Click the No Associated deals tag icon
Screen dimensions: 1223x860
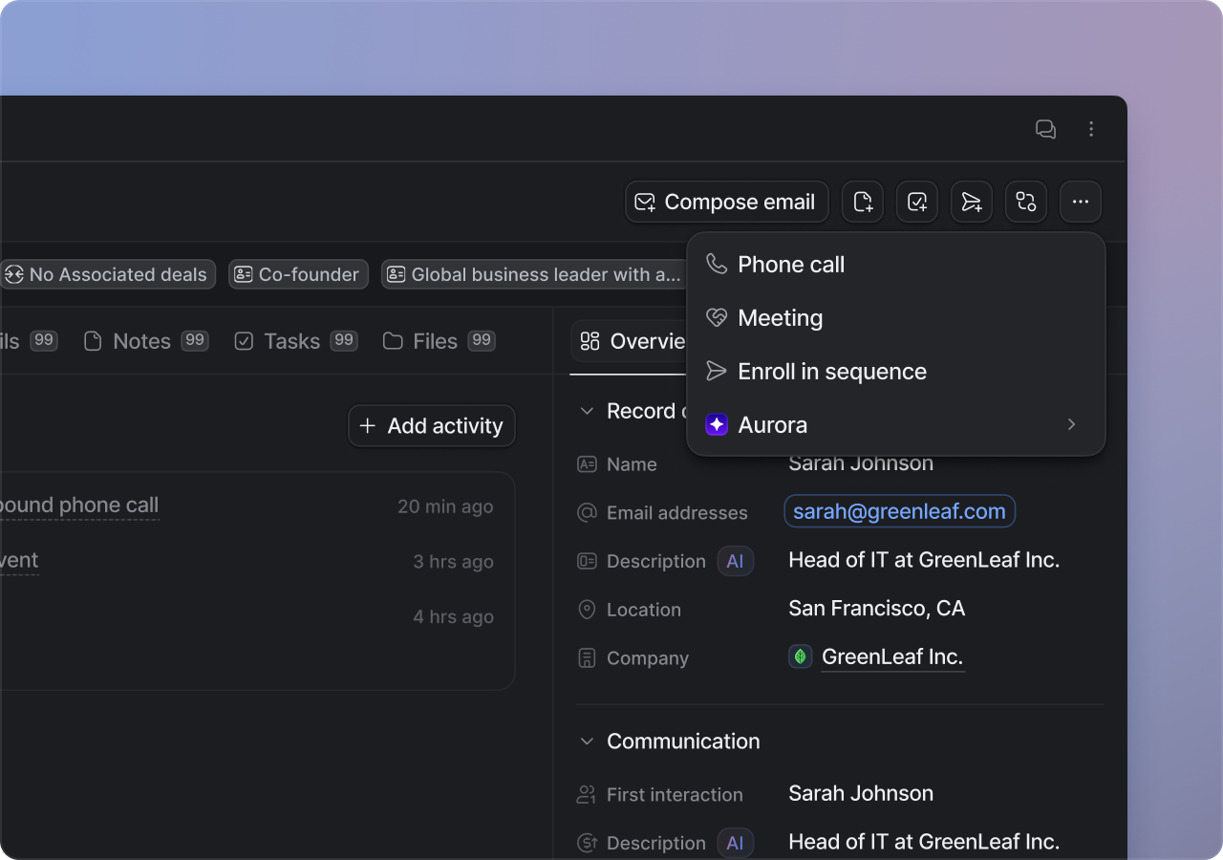click(x=13, y=274)
